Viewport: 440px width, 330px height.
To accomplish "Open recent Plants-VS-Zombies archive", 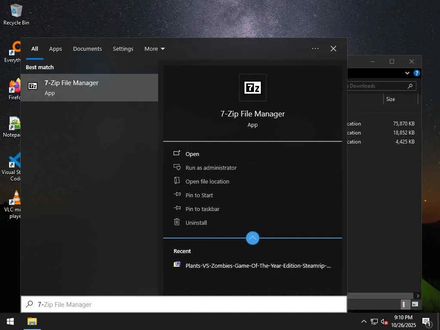I will (x=253, y=266).
